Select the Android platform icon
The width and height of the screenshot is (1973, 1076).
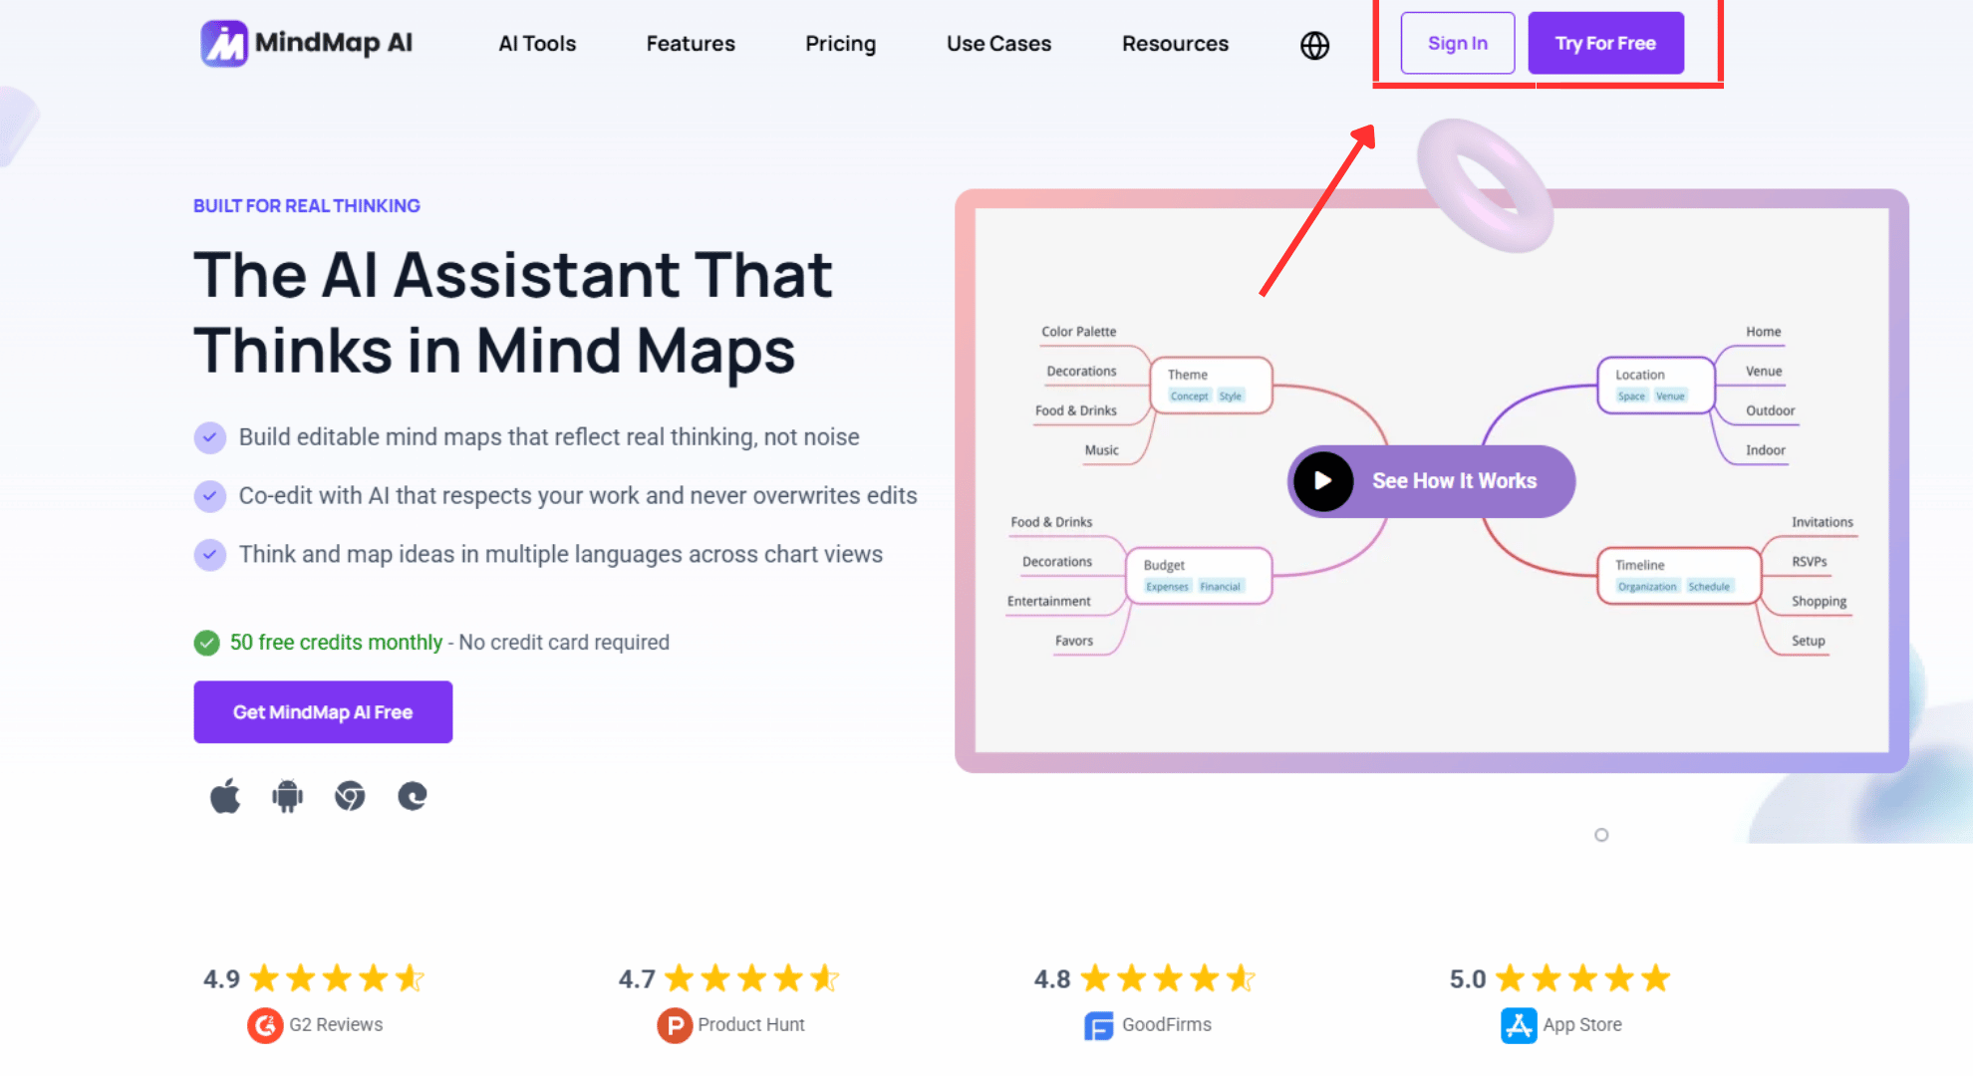click(287, 795)
